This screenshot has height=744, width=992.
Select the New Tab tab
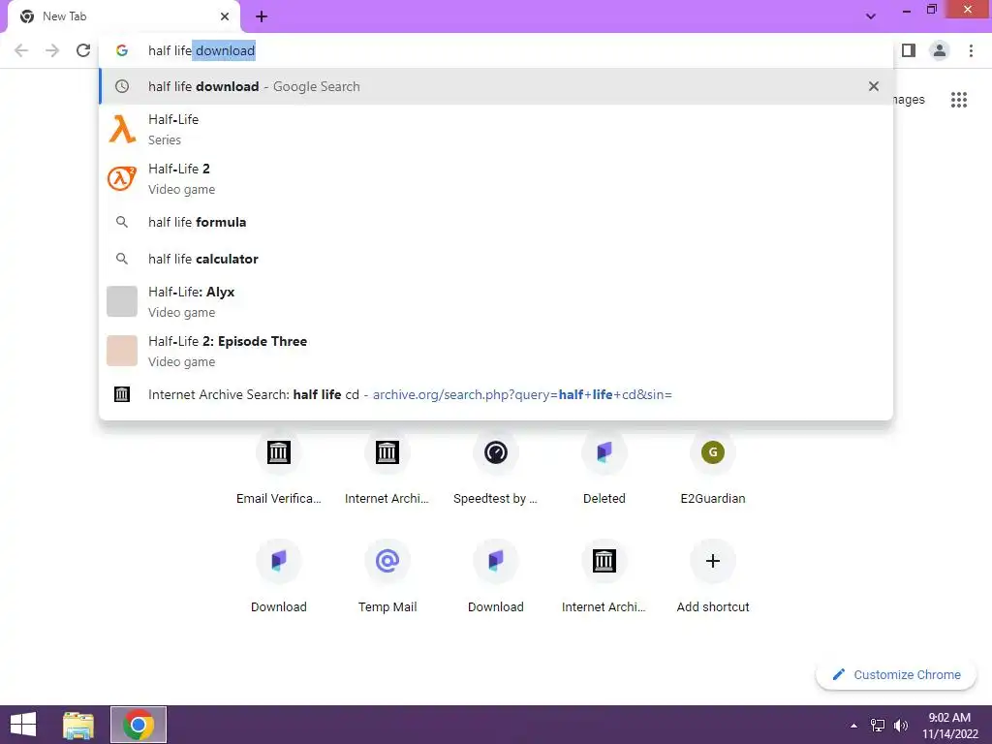click(124, 16)
